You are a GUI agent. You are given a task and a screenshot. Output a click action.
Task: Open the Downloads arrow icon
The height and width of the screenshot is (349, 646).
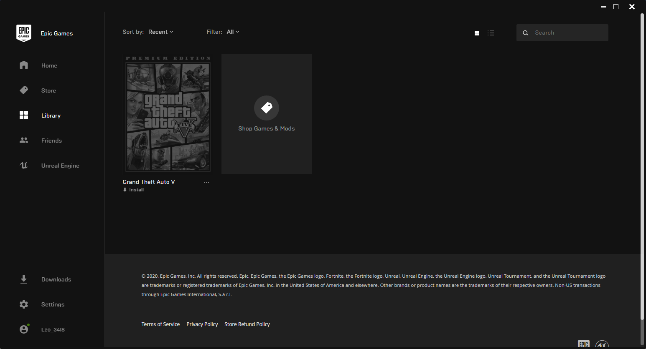point(24,279)
